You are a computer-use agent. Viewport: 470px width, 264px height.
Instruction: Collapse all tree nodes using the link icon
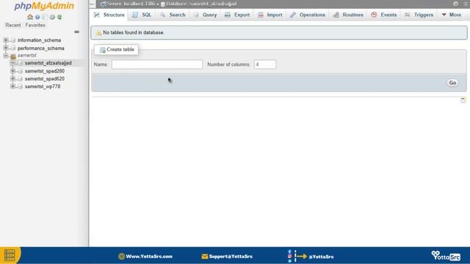[x=76, y=32]
